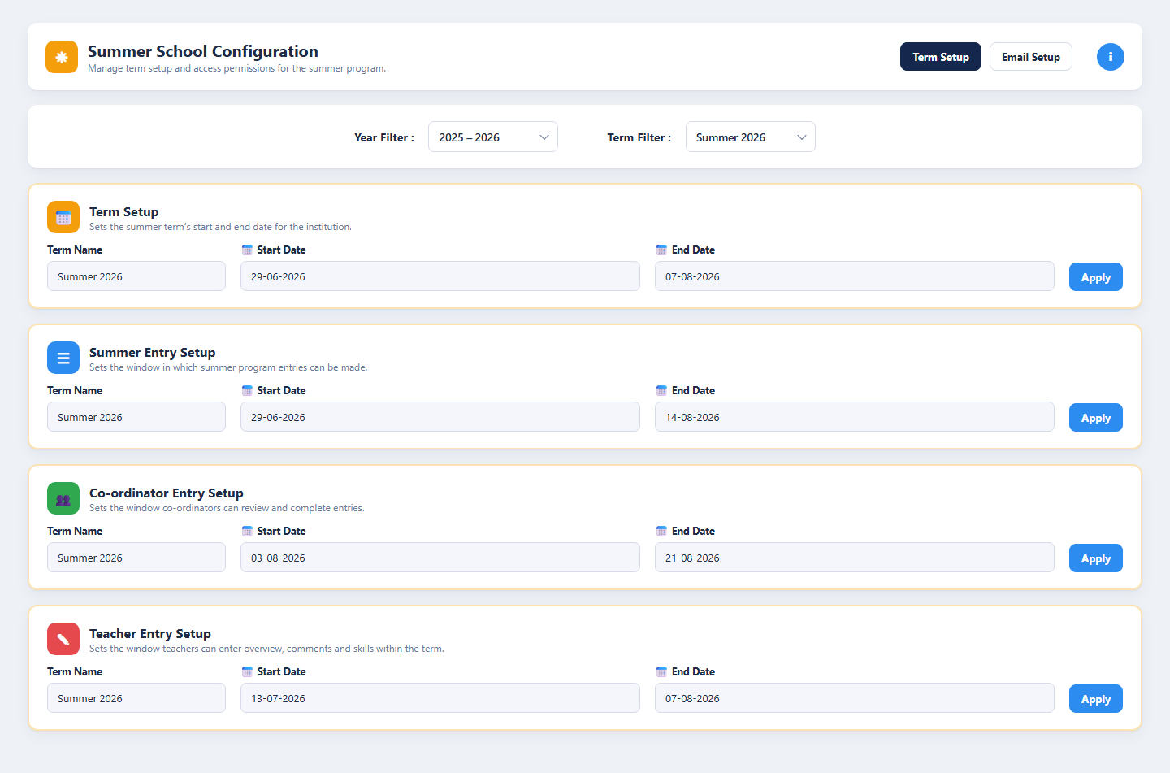Click Term Name field in Teacher Entry Setup
This screenshot has height=773, width=1170.
[x=136, y=698]
